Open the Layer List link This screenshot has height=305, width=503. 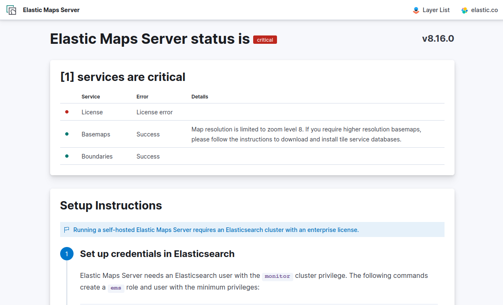pos(436,10)
